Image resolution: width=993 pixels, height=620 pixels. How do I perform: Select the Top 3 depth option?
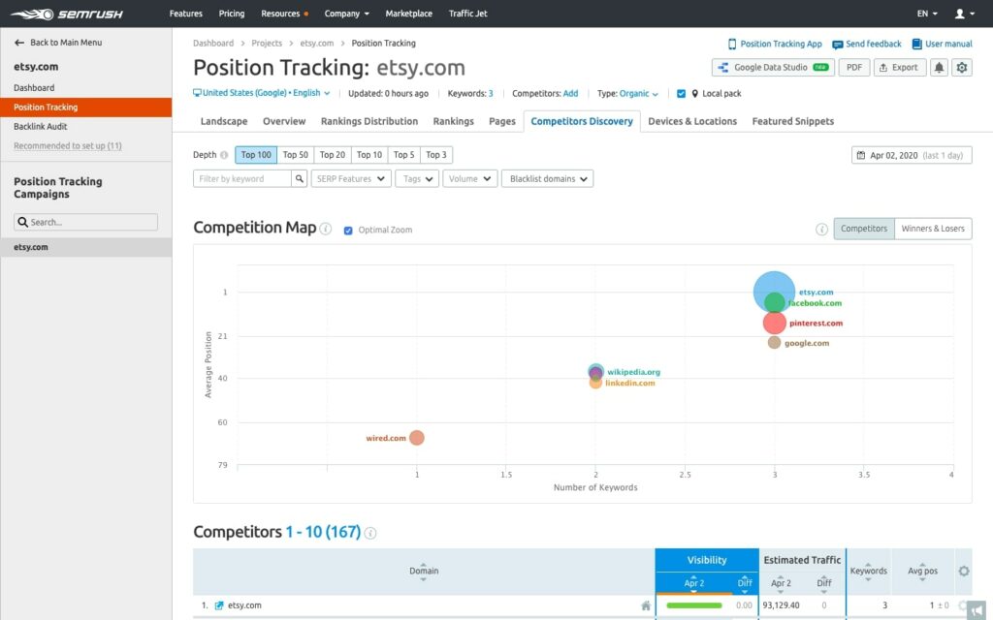(436, 155)
